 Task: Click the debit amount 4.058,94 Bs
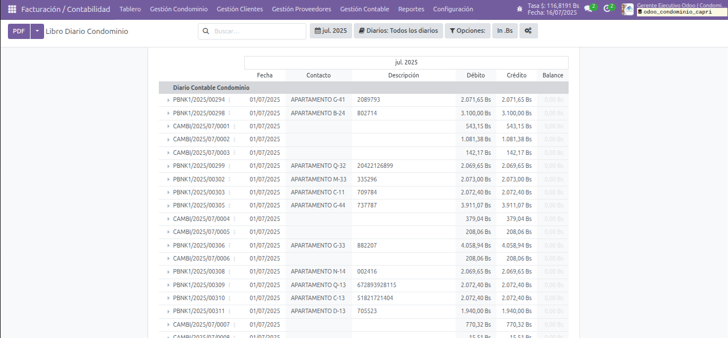(475, 245)
